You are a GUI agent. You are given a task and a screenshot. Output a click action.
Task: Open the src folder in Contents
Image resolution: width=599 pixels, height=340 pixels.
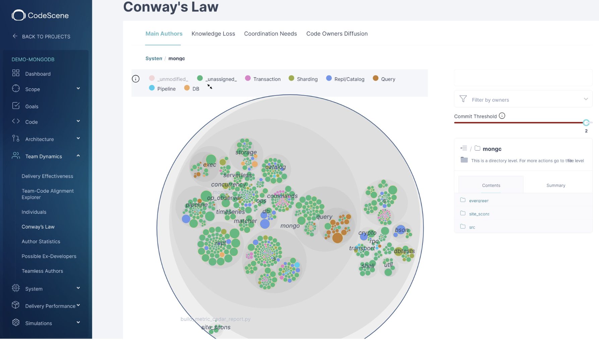(472, 227)
